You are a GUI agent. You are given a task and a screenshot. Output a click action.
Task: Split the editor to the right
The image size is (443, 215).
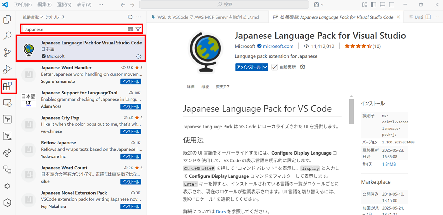pyautogui.click(x=428, y=17)
